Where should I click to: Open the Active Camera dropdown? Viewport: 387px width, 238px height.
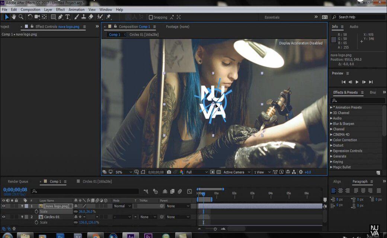(237, 172)
